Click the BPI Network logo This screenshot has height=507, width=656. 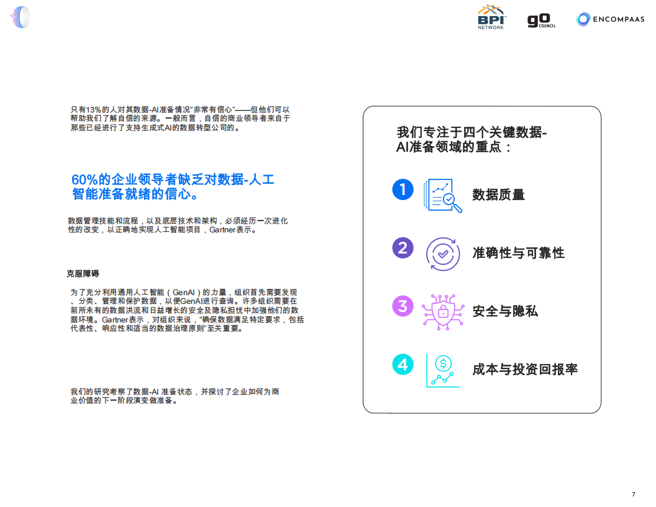click(491, 17)
